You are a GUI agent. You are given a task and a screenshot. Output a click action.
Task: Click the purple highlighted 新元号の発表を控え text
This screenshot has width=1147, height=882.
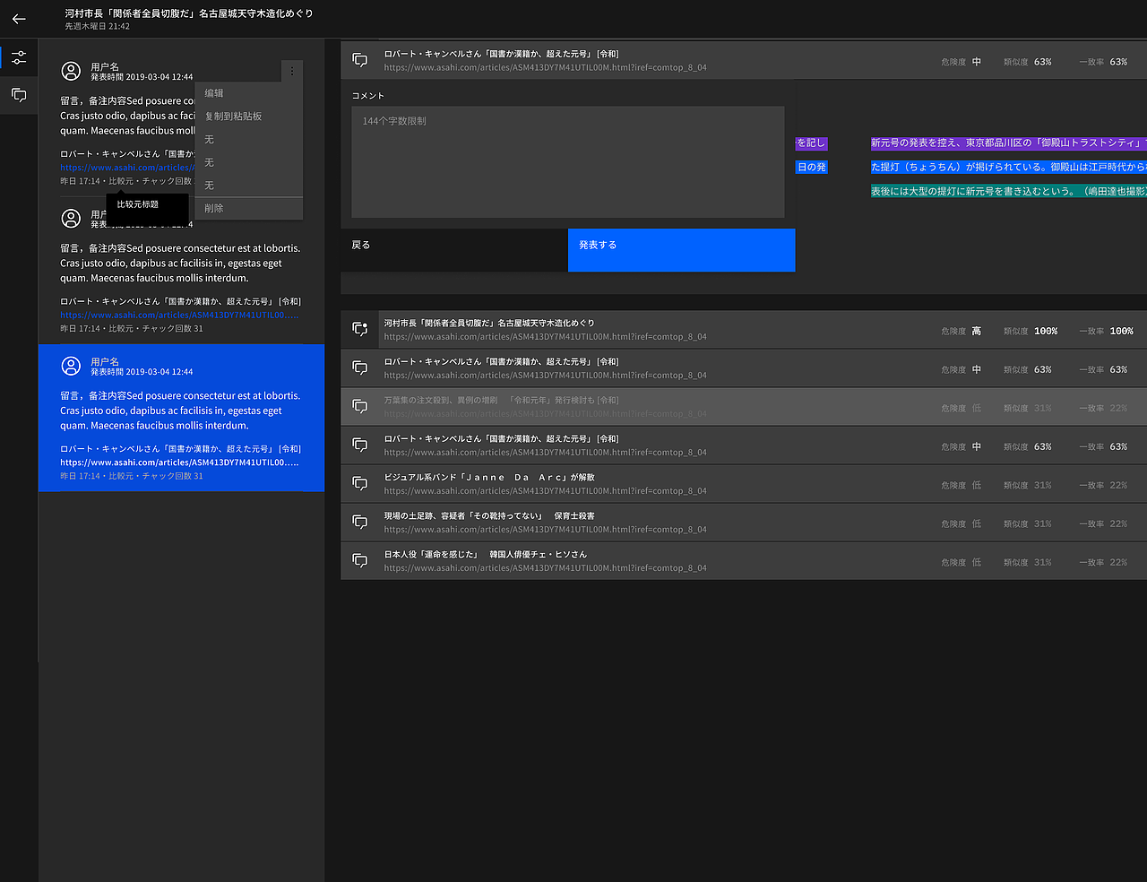pos(1009,143)
